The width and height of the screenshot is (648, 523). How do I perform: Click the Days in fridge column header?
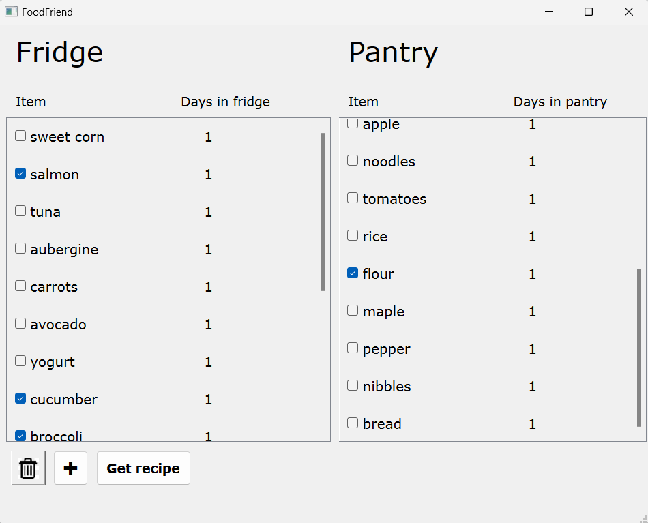(225, 102)
